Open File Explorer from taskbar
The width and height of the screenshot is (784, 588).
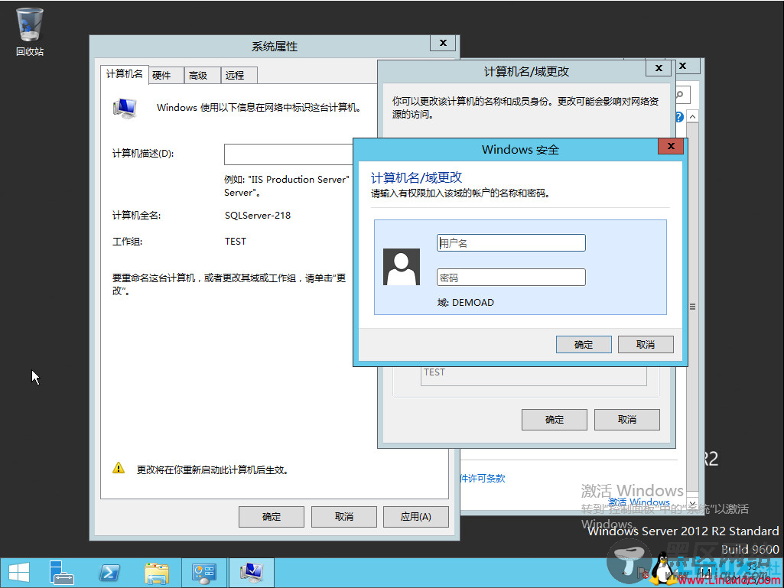(x=157, y=573)
